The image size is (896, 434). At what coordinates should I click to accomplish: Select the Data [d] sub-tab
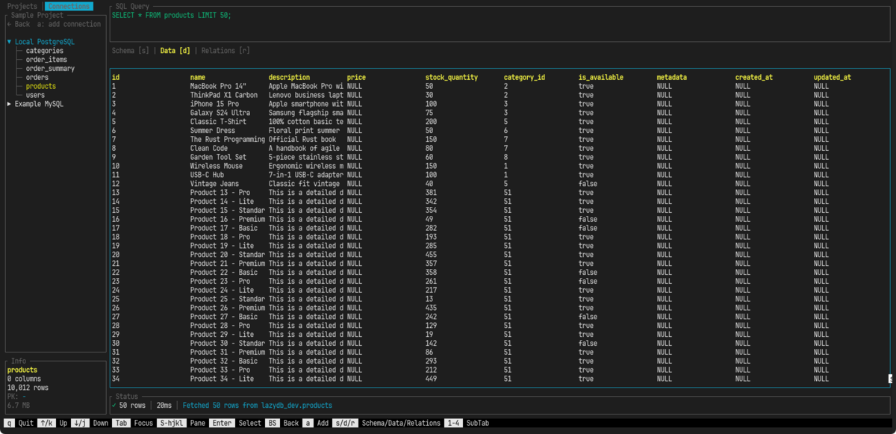click(175, 51)
